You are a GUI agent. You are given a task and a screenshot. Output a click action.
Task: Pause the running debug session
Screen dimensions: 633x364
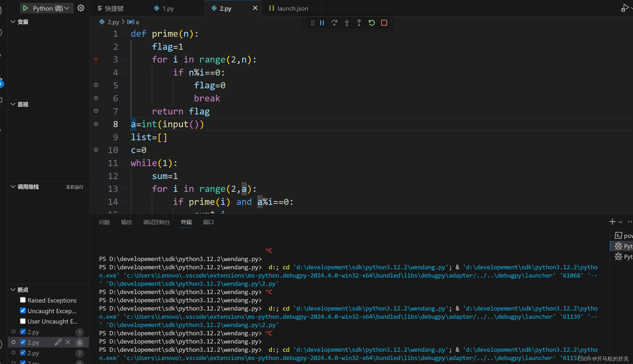(322, 23)
